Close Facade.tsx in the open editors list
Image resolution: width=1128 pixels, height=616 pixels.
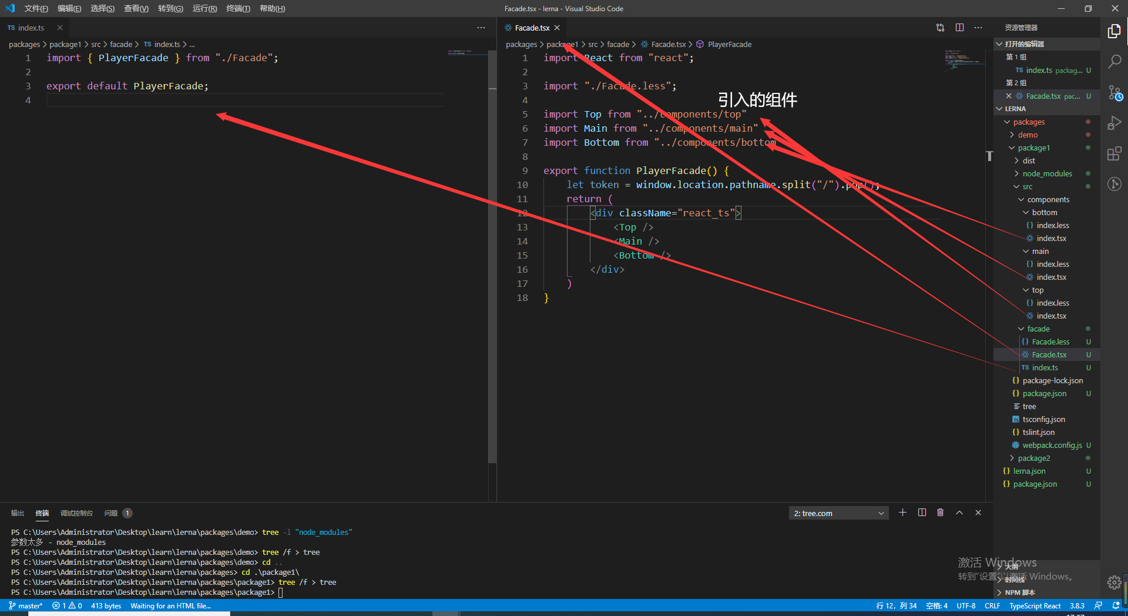[x=1009, y=96]
